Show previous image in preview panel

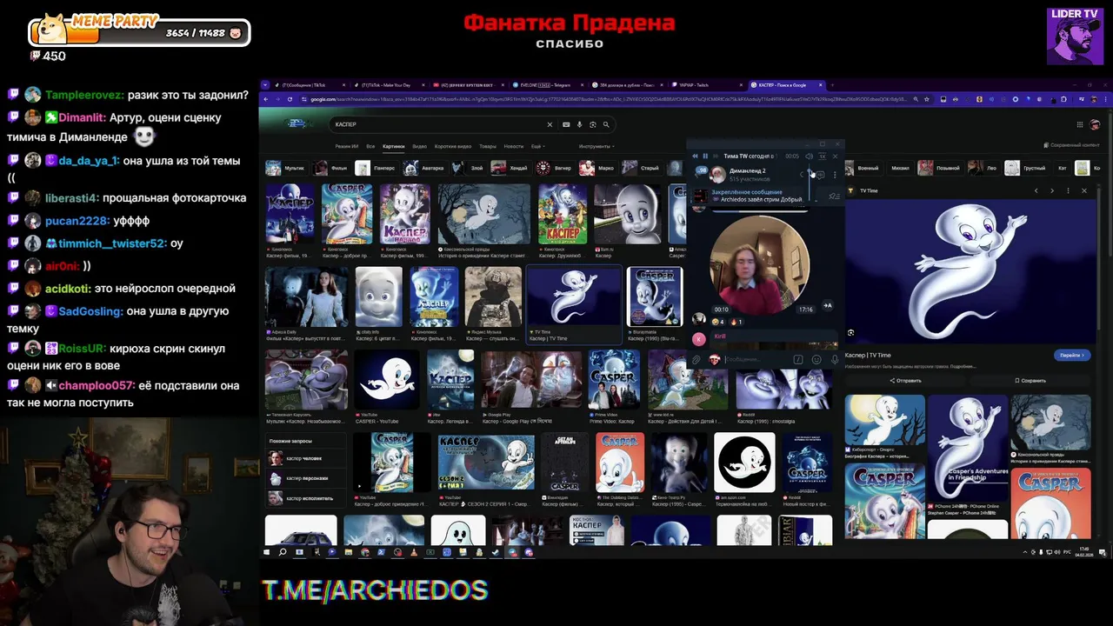[x=1036, y=190]
